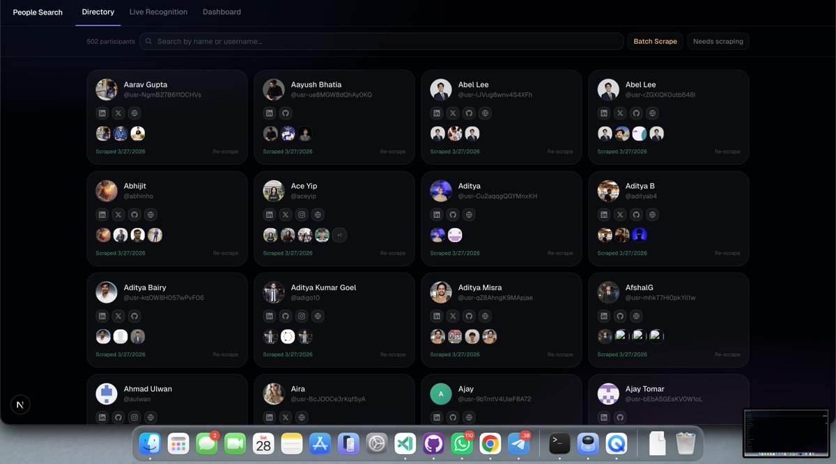Open Abhijit's website globe icon
Image resolution: width=836 pixels, height=464 pixels.
tap(151, 214)
